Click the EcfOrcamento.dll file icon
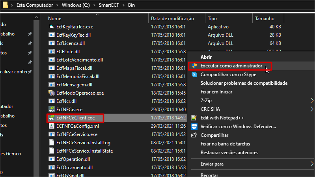Viewport: 315px width, 177px height. pos(51,168)
